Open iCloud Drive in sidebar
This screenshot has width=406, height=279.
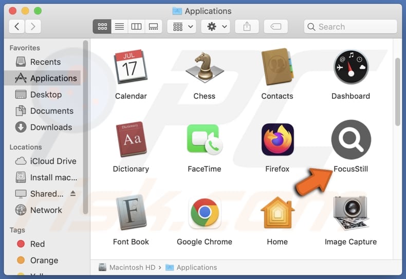pos(53,161)
